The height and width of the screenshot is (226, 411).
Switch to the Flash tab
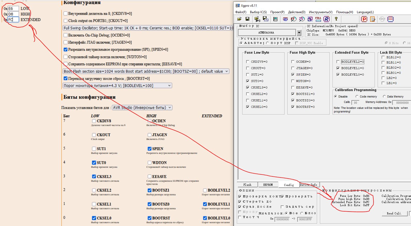[247, 185]
